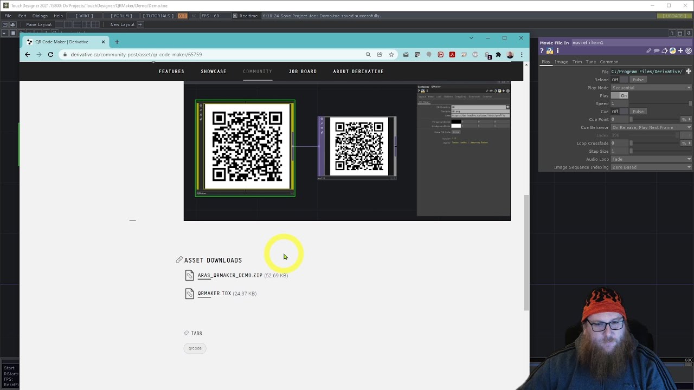694x390 pixels.
Task: Reload the Derivative page
Action: tap(50, 55)
